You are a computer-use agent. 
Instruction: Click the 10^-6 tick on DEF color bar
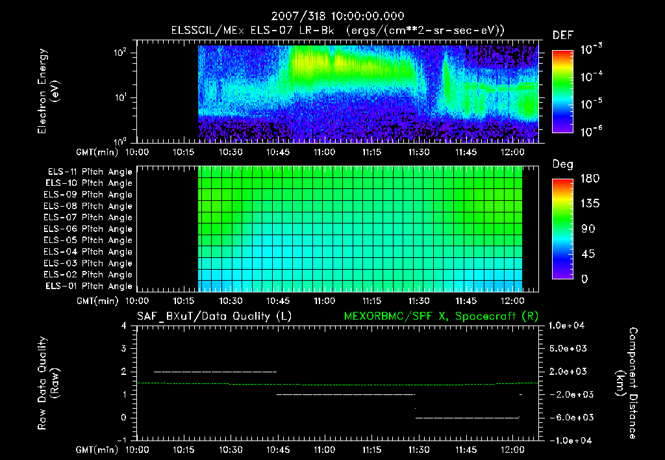point(591,131)
